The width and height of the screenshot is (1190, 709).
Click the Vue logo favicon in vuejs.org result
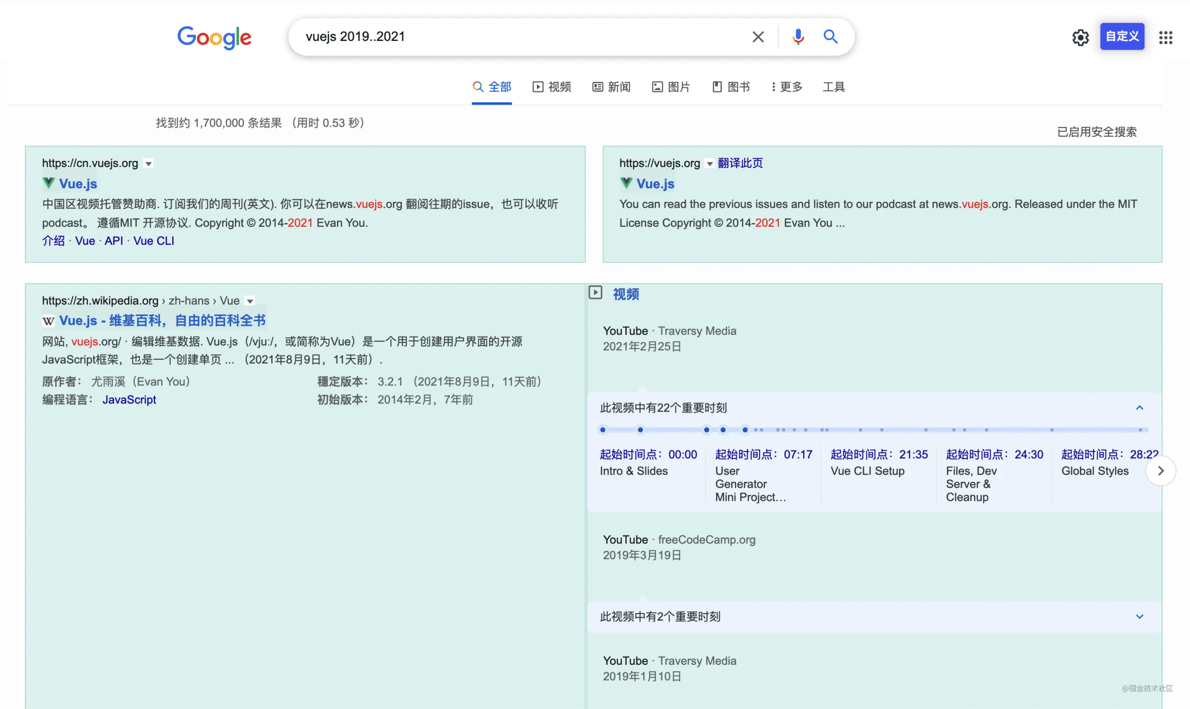coord(626,183)
